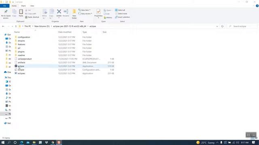Open the File tab
The width and height of the screenshot is (259, 145).
(4, 6)
